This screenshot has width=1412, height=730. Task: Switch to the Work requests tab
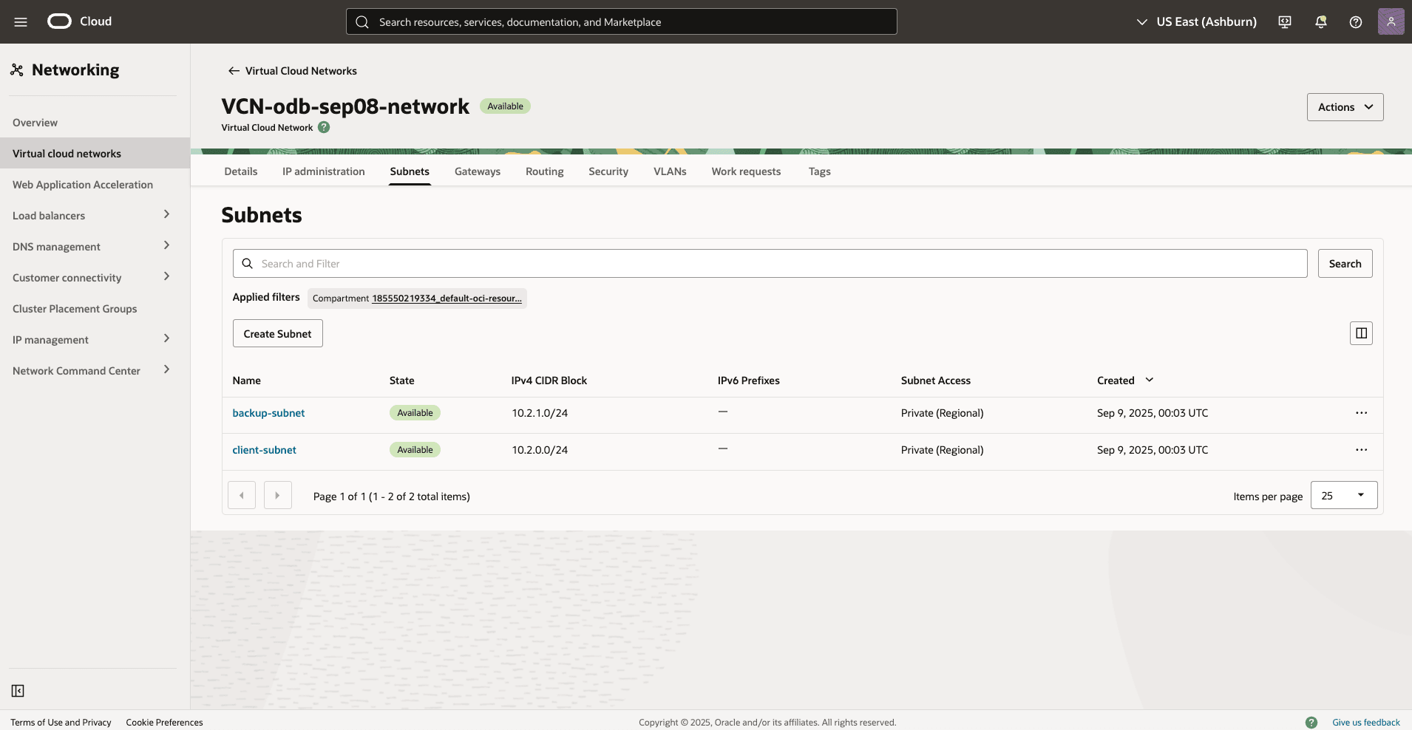(746, 171)
